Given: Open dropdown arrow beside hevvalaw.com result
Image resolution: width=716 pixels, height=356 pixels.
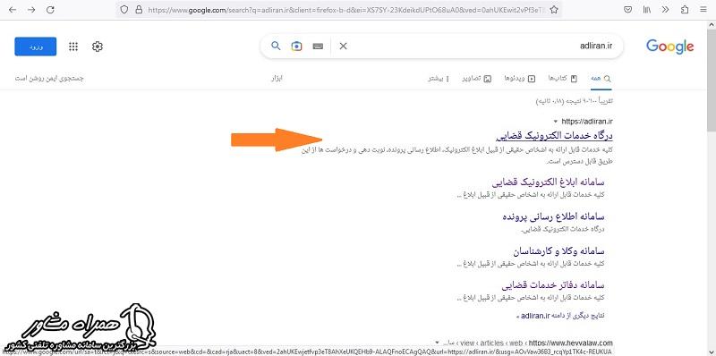Looking at the screenshot, I should pyautogui.click(x=437, y=343).
